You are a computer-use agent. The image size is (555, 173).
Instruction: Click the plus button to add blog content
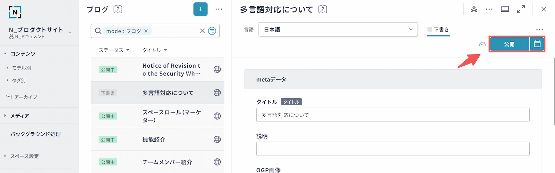click(x=200, y=9)
